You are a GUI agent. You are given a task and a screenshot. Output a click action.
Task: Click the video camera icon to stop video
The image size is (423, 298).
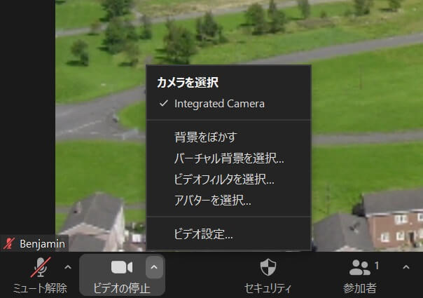click(122, 267)
